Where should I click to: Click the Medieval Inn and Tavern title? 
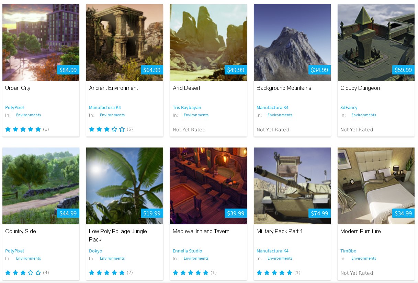click(201, 231)
